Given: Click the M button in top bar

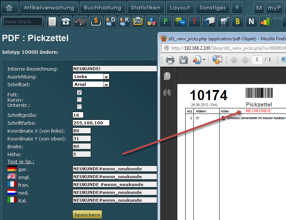Looking at the screenshot, I should coord(259,8).
